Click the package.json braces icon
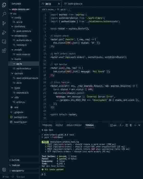 (x=11, y=117)
